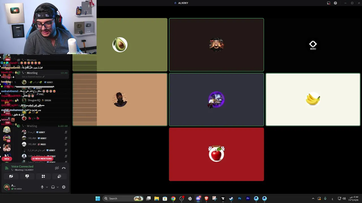Start screen sharing in voice panel
This screenshot has height=203, width=362.
click(x=27, y=176)
